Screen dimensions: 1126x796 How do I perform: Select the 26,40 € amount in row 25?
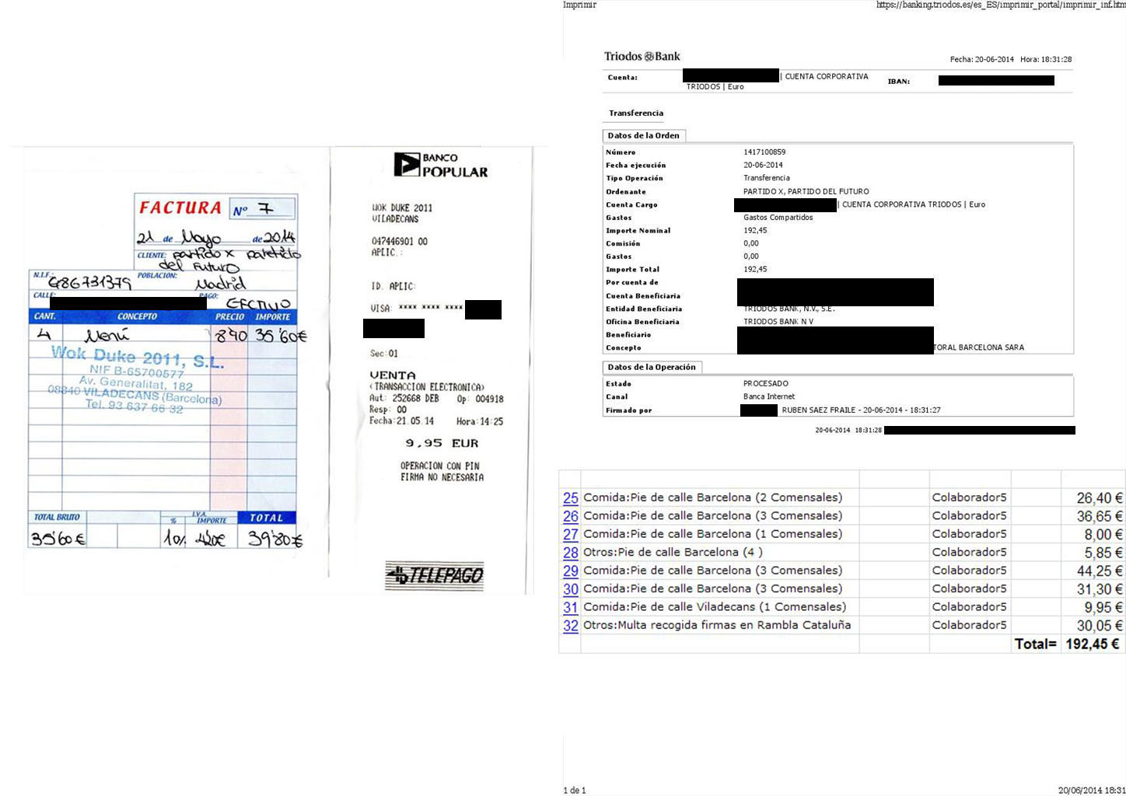(x=1100, y=498)
